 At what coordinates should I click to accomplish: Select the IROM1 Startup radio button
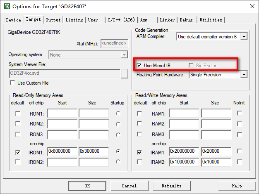click(x=118, y=151)
